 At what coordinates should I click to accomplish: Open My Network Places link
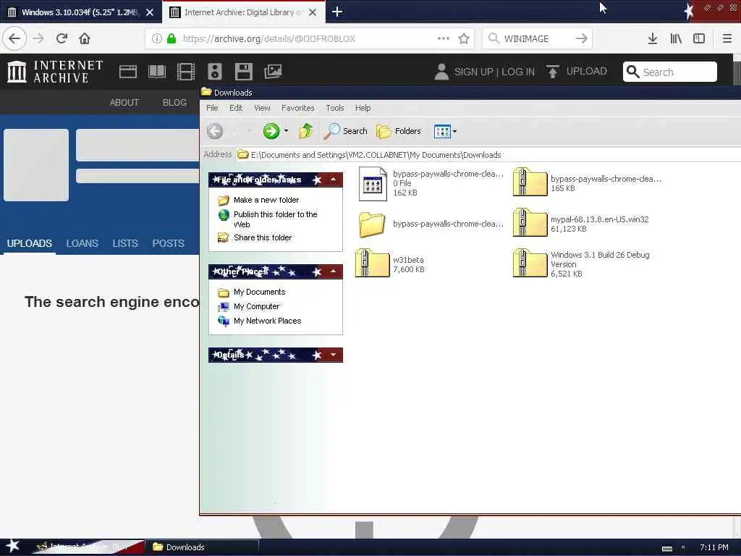pyautogui.click(x=268, y=321)
